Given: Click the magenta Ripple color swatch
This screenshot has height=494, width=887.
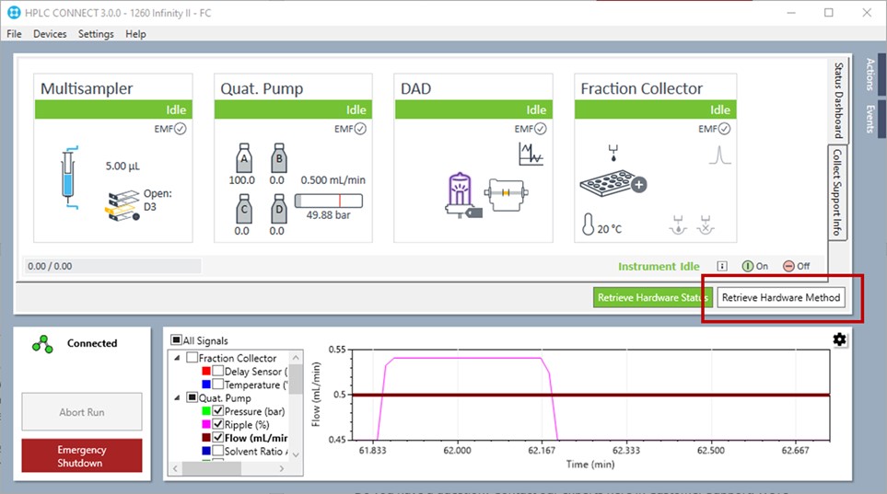Looking at the screenshot, I should pyautogui.click(x=206, y=424).
